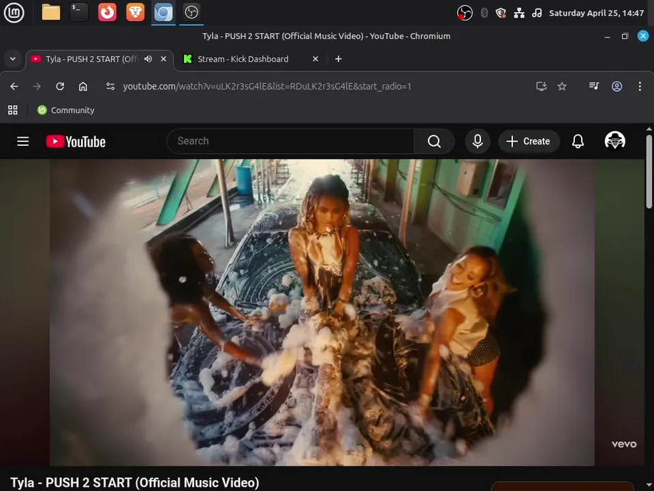The image size is (654, 491).
Task: Close the Tyla PUSH 2 START tab
Action: tap(163, 59)
